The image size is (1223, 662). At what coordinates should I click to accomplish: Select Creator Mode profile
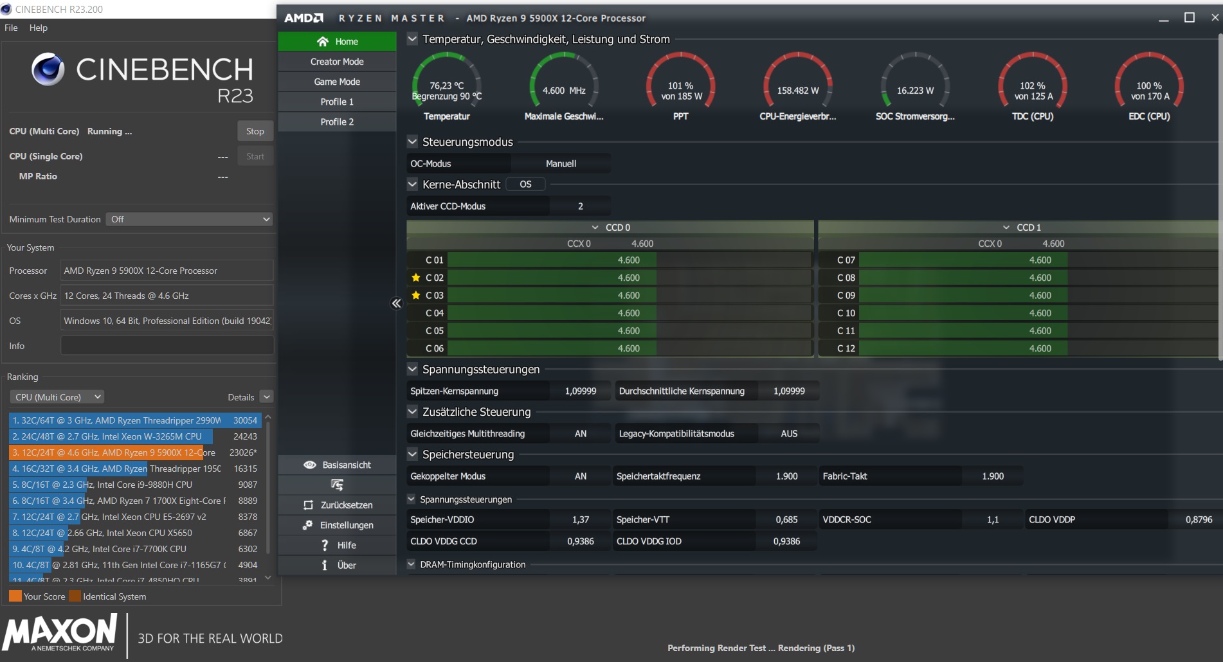tap(337, 62)
